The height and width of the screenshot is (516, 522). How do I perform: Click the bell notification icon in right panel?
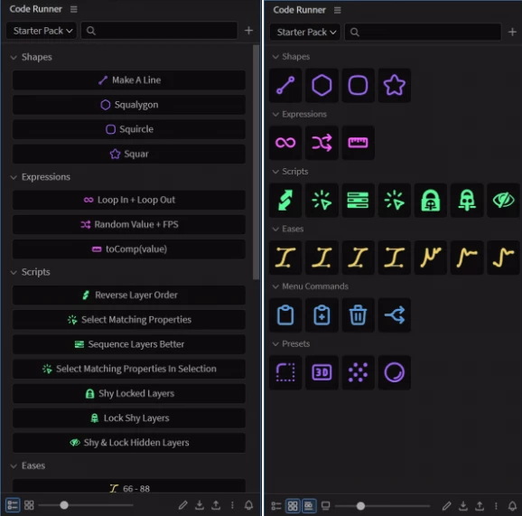[x=512, y=506]
